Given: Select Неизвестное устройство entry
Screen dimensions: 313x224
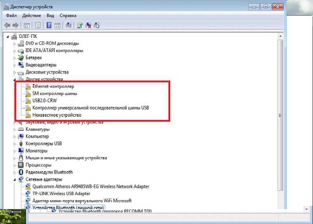Looking at the screenshot, I should (x=57, y=115).
